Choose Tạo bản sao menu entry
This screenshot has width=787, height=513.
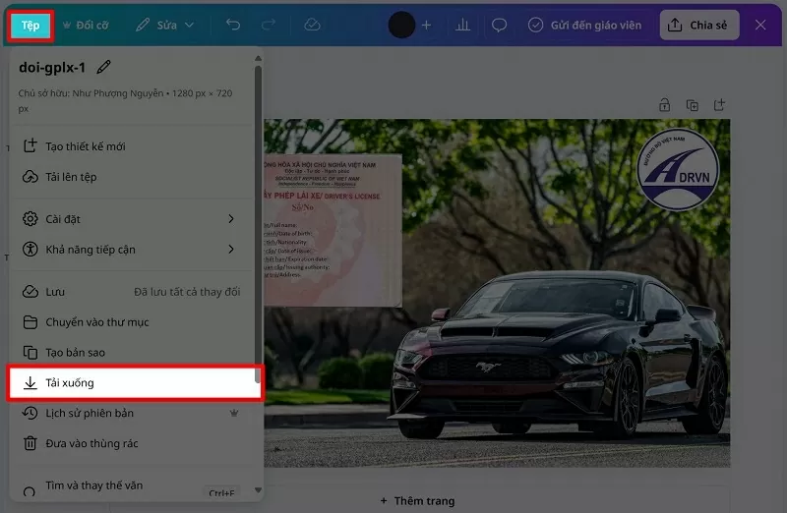(75, 352)
